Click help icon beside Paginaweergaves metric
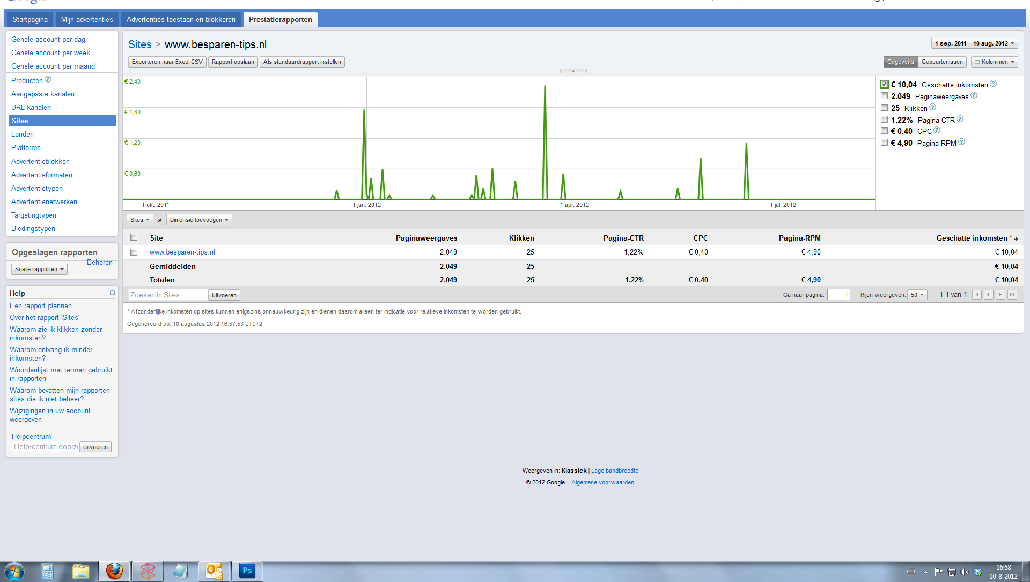 (974, 95)
